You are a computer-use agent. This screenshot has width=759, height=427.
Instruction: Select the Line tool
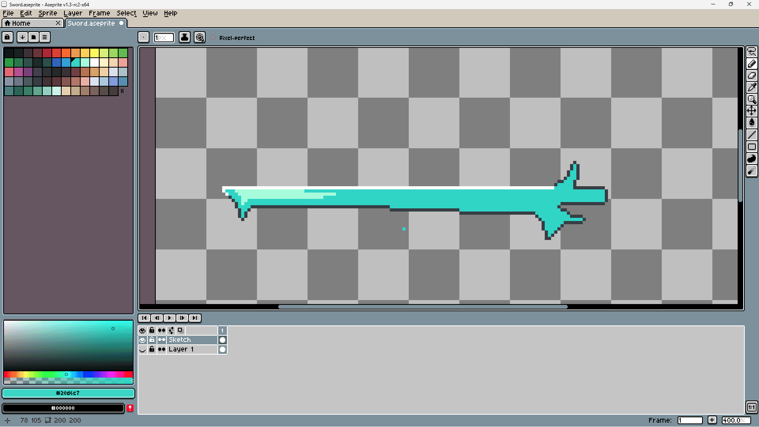(751, 134)
